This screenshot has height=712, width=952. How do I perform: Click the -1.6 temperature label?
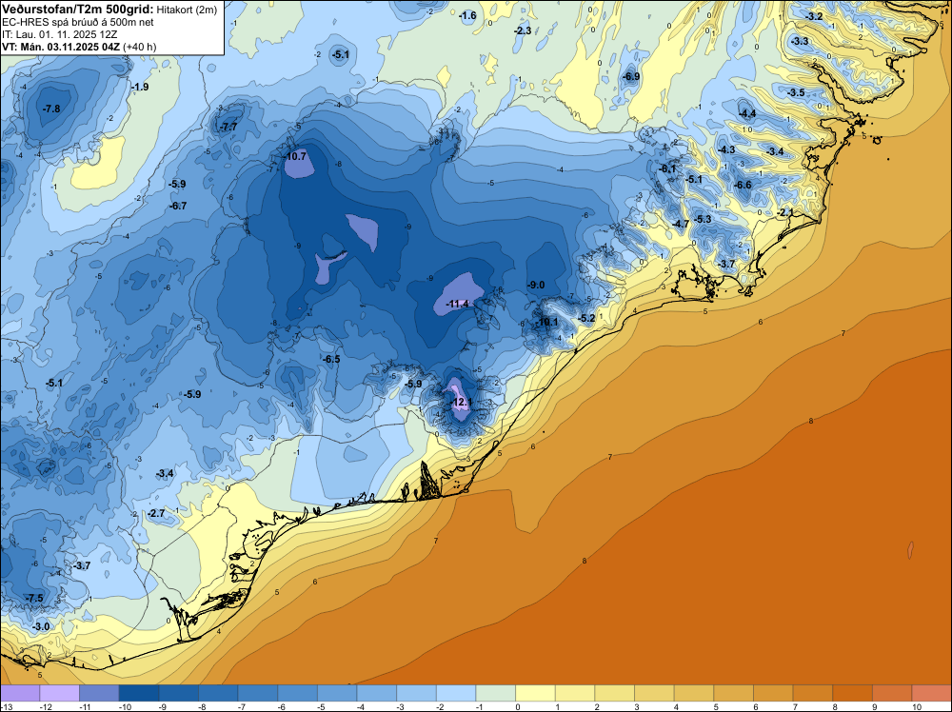(x=467, y=16)
